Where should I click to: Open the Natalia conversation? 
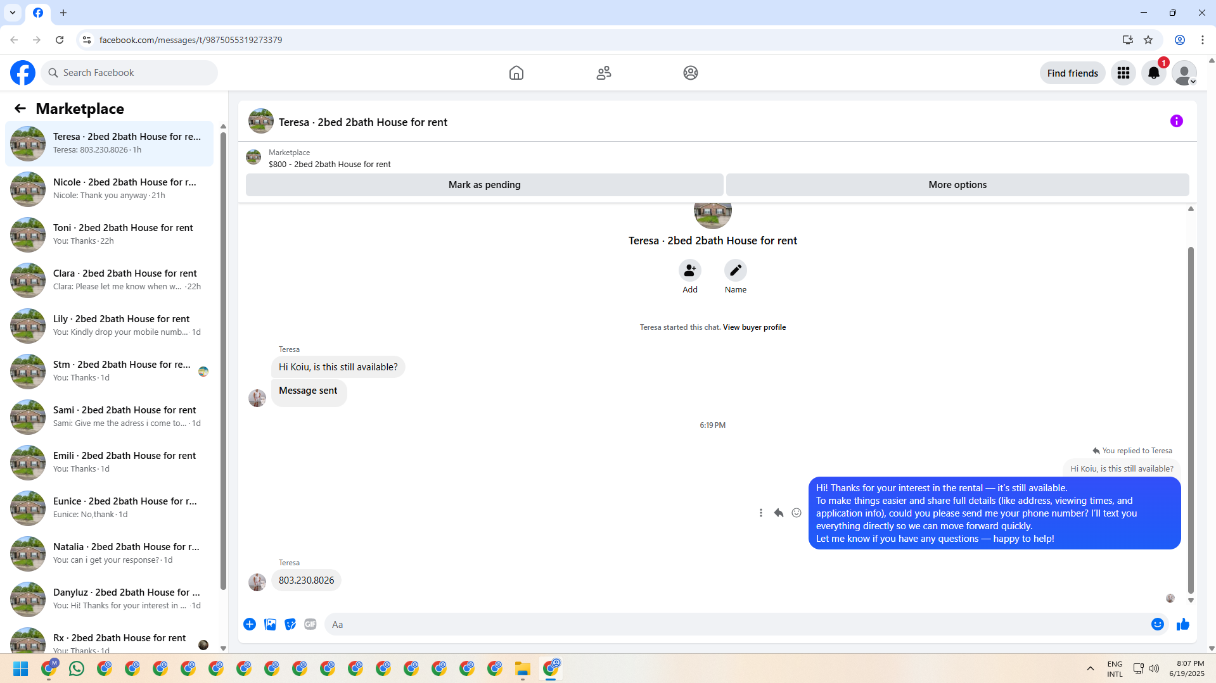click(x=110, y=553)
